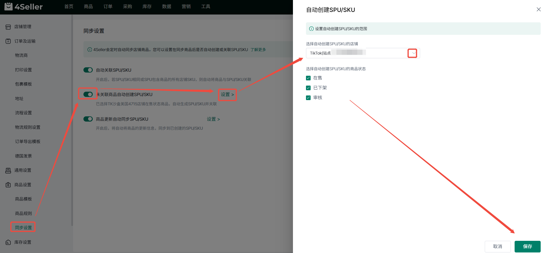Open 同步设置 in the sidebar

point(23,228)
